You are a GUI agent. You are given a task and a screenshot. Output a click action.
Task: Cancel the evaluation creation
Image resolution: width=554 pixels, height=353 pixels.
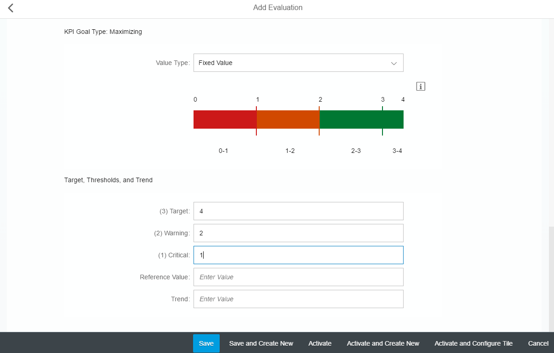click(x=538, y=343)
